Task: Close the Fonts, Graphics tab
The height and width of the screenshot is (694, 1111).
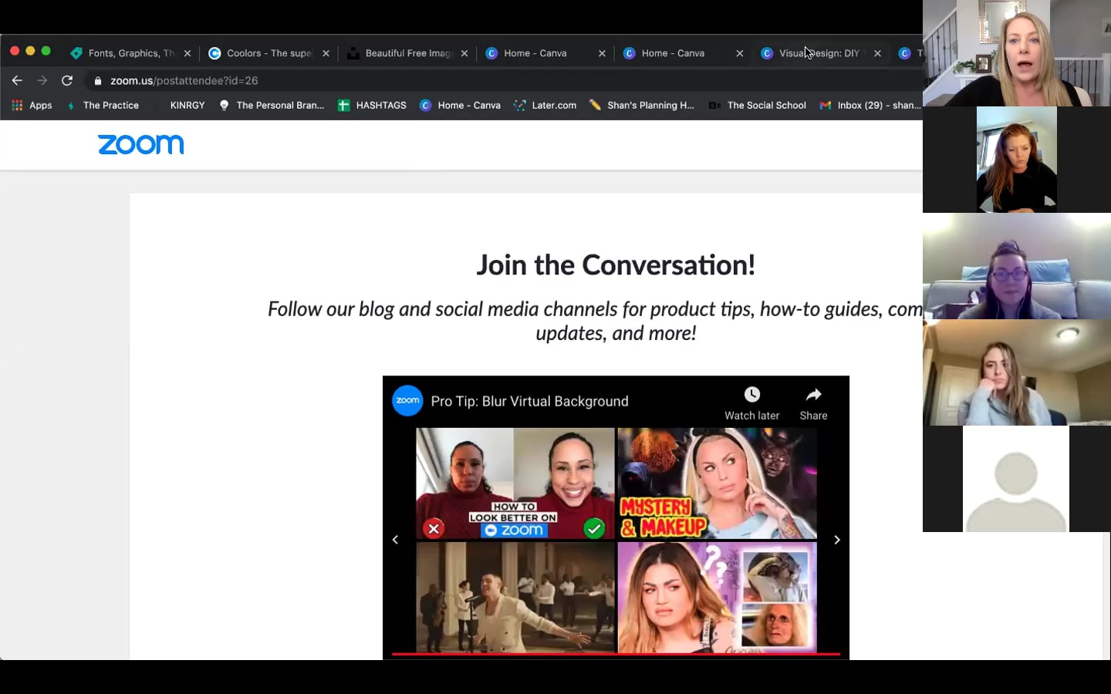Action: (187, 53)
